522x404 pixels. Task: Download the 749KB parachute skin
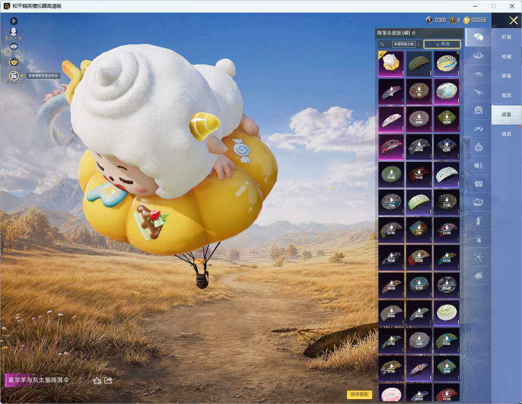[x=447, y=341]
